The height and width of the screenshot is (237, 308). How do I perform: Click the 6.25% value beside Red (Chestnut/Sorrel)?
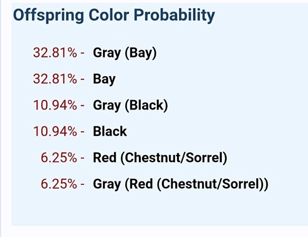click(59, 158)
